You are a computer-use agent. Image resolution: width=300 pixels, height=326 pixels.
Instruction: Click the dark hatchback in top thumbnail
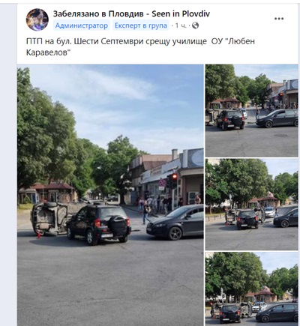pos(277,118)
